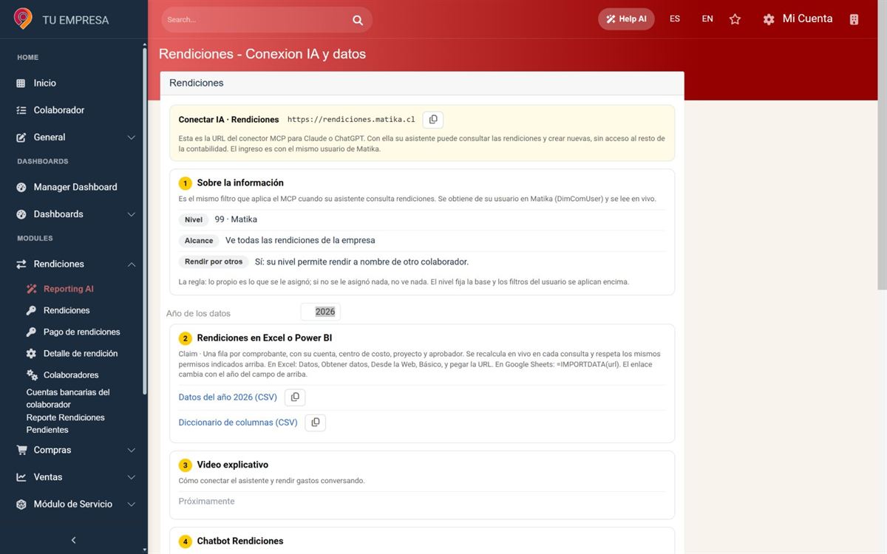Collapse the Rendiciones menu chevron
Screen dimensions: 887x554
[131, 264]
